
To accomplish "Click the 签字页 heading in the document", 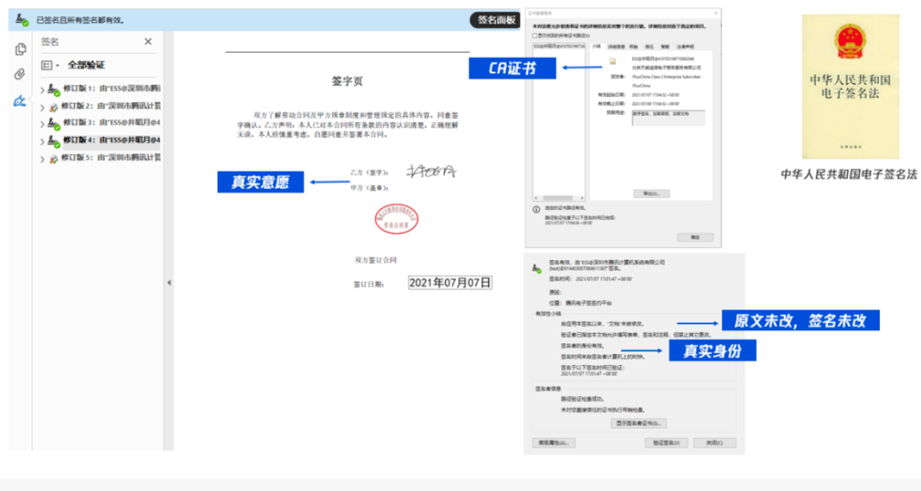I will point(347,80).
